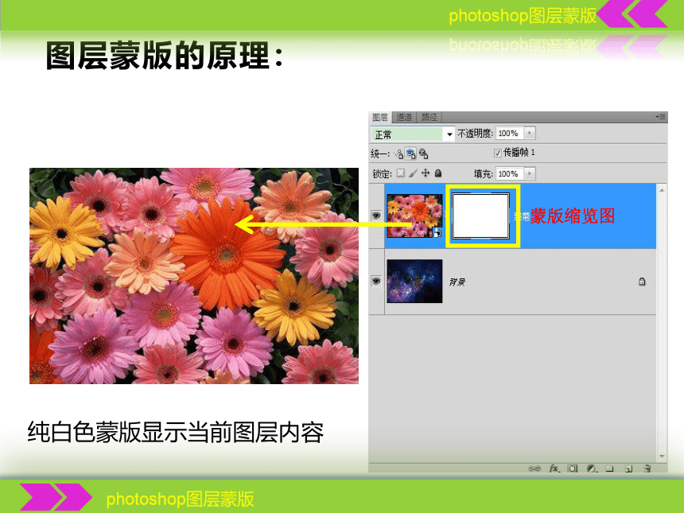Viewport: 684px width, 513px height.
Task: Enable lock transparent pixels
Action: (400, 173)
